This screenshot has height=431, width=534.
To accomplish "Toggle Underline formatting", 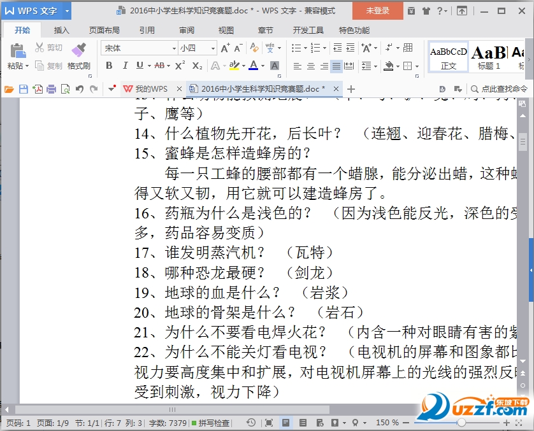I will [140, 66].
